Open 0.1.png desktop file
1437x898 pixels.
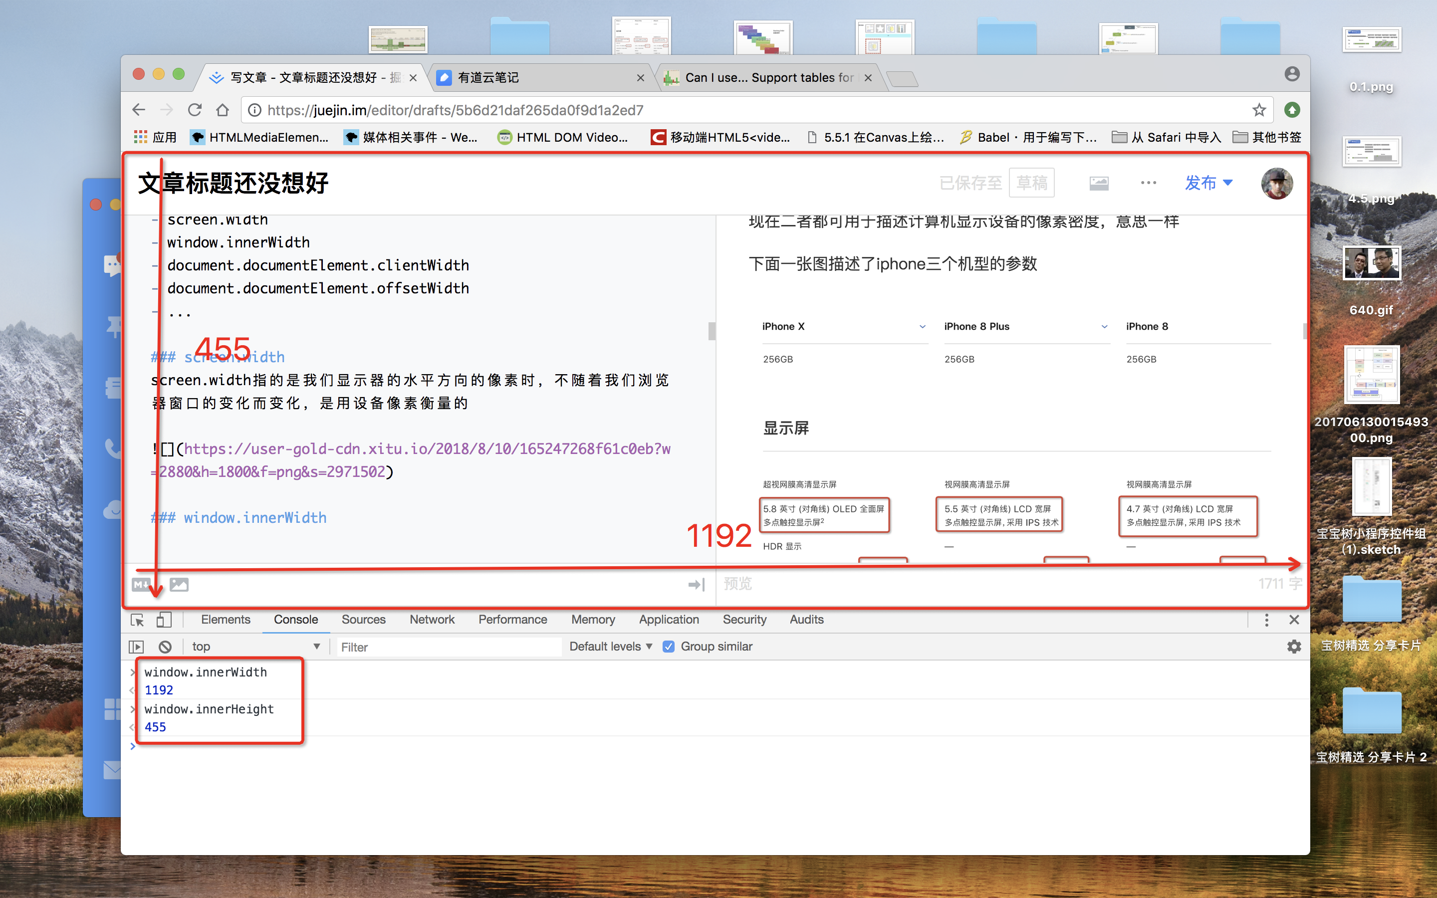(1371, 59)
